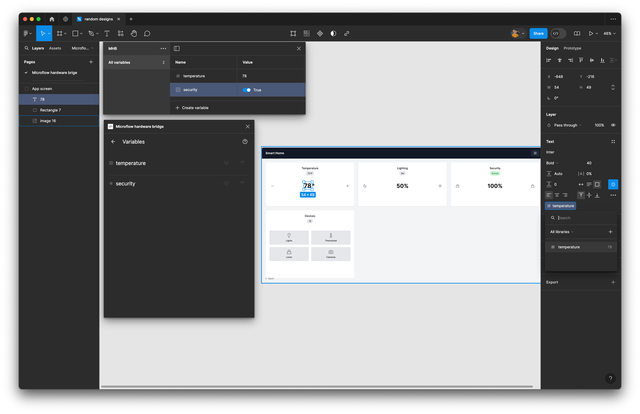Viewport: 640px width, 414px height.
Task: Open text type details options
Action: tap(613, 195)
